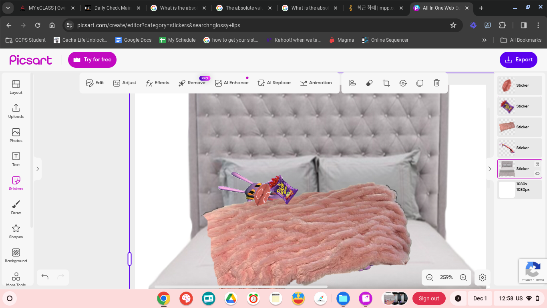Switch to Daily Check Main tab
Viewport: 547px width, 308px height.
113,8
